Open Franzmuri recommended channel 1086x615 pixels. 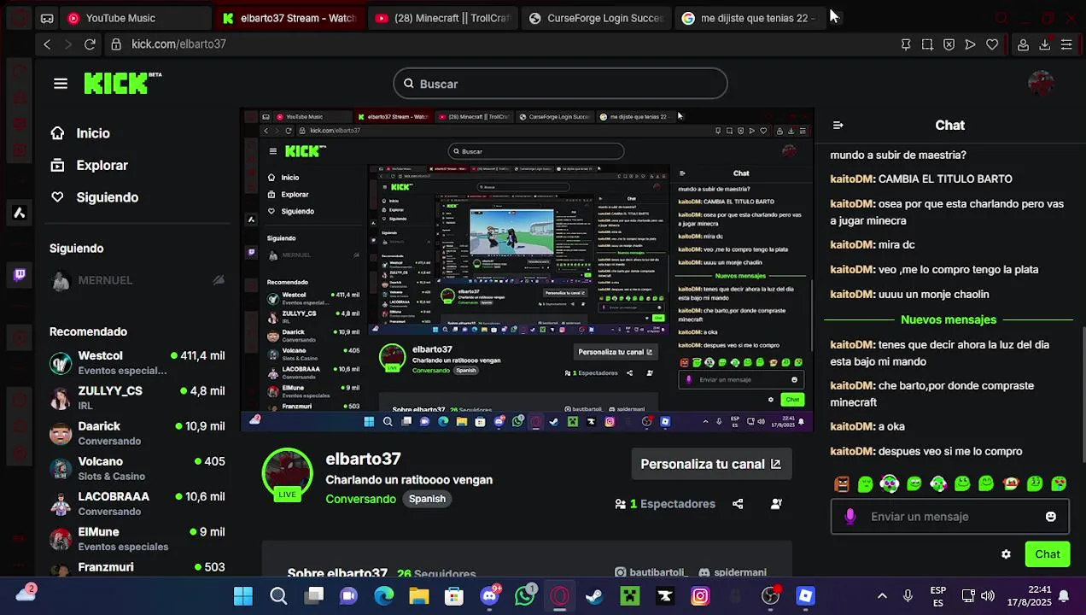point(137,567)
